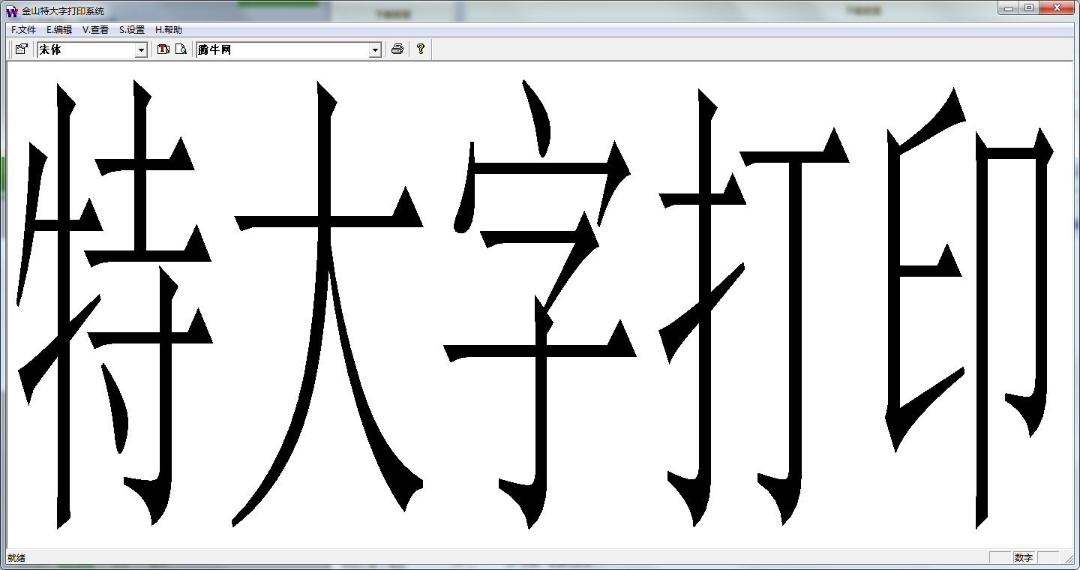This screenshot has width=1080, height=570.
Task: Click the large 特 character on the canvas
Action: click(x=115, y=304)
